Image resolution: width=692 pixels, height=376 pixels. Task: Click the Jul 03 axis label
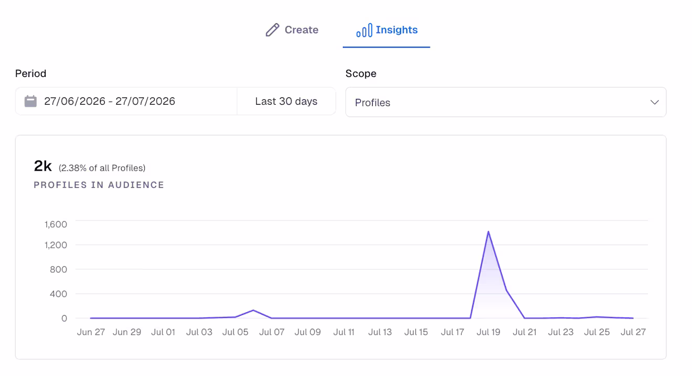(199, 332)
